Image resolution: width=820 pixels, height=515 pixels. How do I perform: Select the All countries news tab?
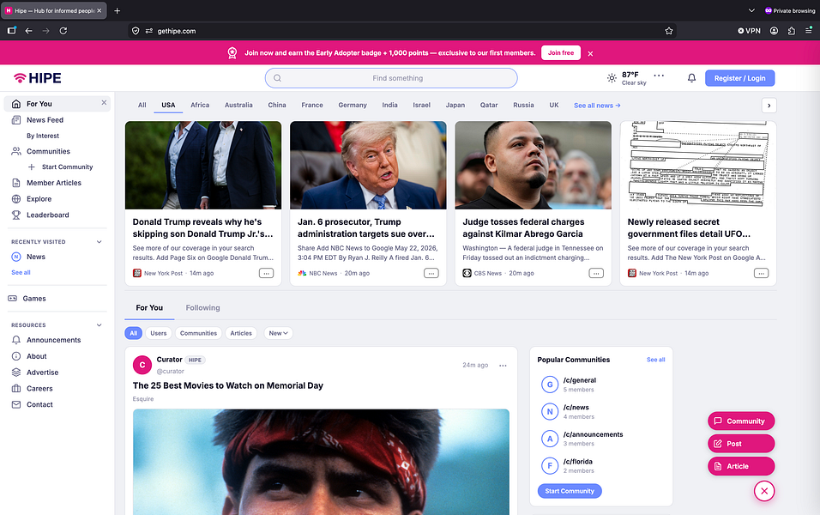(142, 105)
